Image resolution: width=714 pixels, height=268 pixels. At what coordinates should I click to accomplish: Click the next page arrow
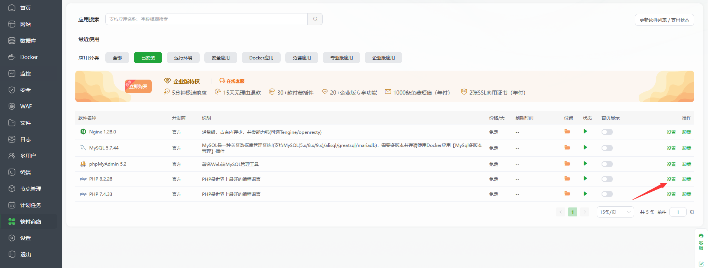pos(584,212)
